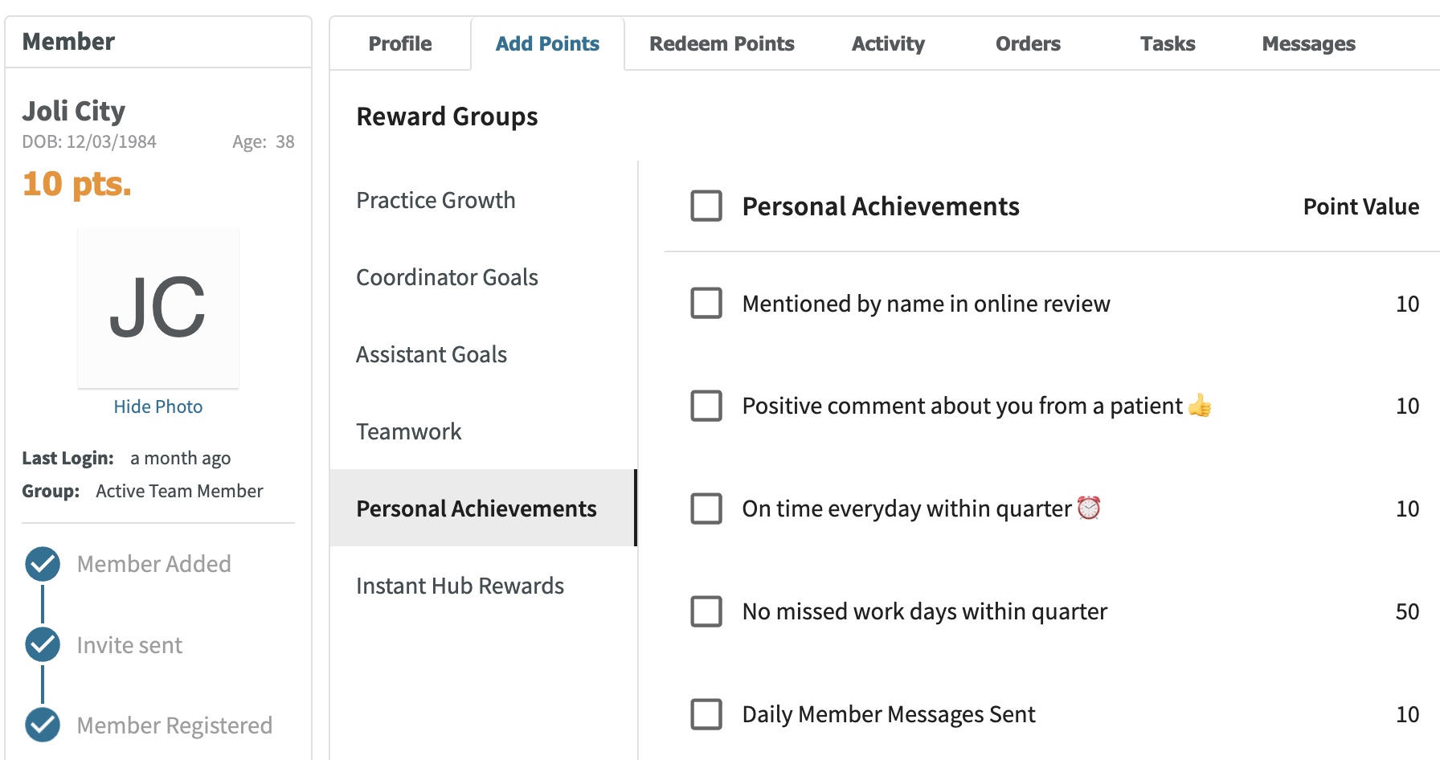The image size is (1440, 760).
Task: Tick Positive comment from a patient checkbox
Action: click(x=706, y=406)
